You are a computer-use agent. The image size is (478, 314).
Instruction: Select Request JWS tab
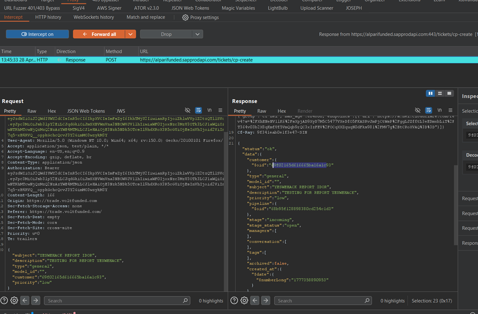[121, 111]
